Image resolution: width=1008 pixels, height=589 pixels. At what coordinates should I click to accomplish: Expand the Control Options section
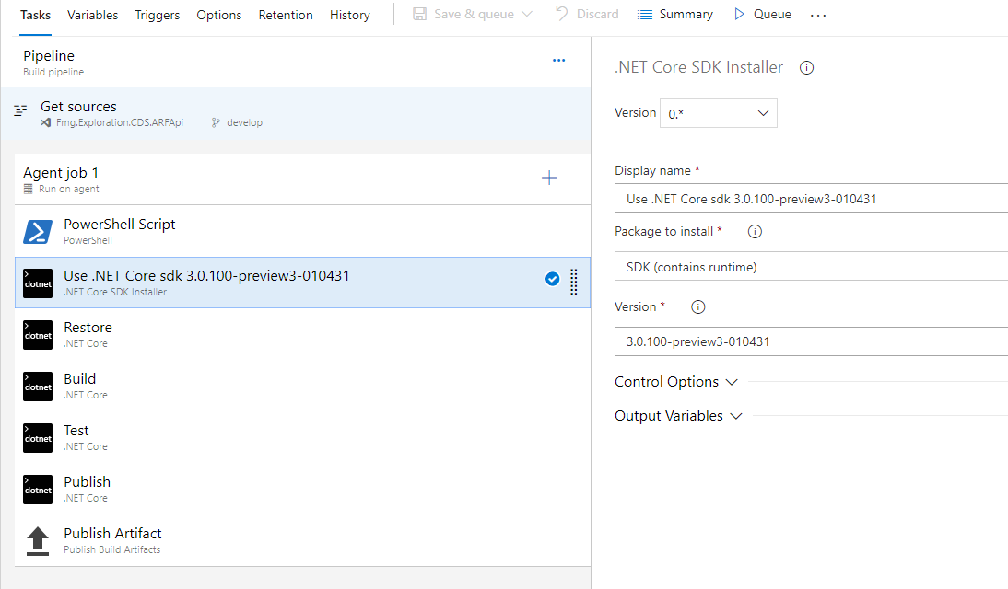coord(676,382)
